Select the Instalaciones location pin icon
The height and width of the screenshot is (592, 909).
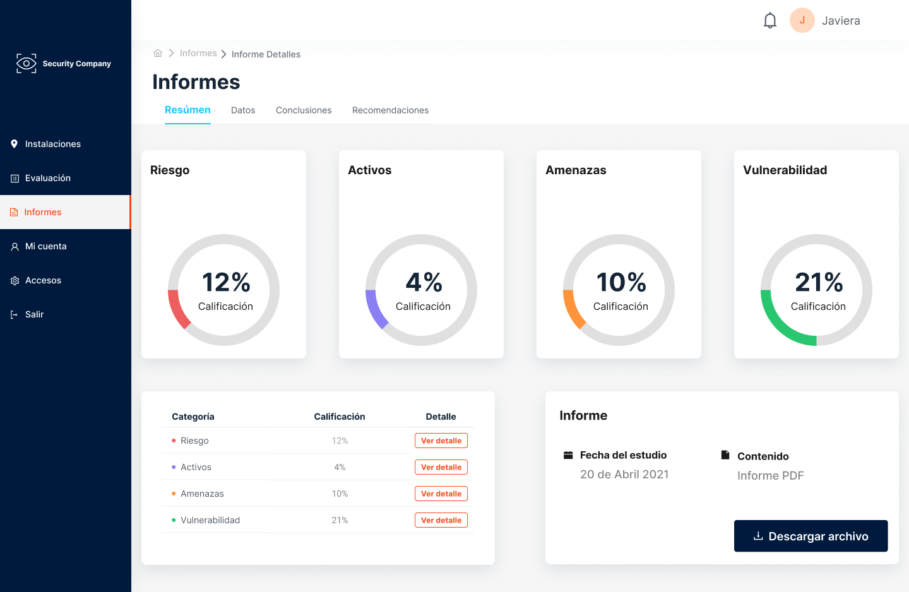click(15, 144)
